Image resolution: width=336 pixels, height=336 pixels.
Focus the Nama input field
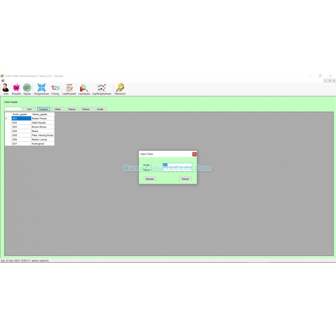coord(177,170)
